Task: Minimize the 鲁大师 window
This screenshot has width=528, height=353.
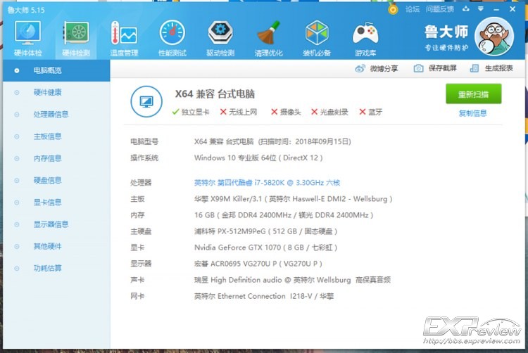Action: 496,9
